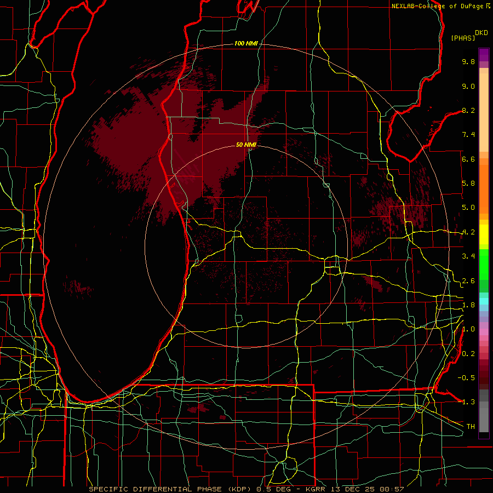Click the 8.2 value on the scale
This screenshot has height=493, width=493.
(x=468, y=110)
